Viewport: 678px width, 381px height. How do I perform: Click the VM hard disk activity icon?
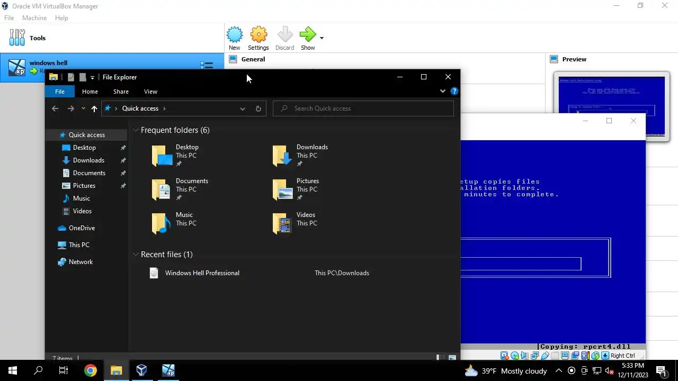(505, 356)
